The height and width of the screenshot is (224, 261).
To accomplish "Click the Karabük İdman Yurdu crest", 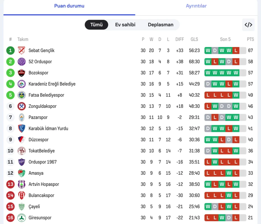I will click(x=22, y=129).
